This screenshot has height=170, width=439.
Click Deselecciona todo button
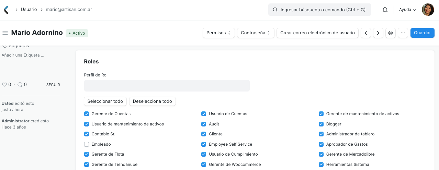point(153,101)
